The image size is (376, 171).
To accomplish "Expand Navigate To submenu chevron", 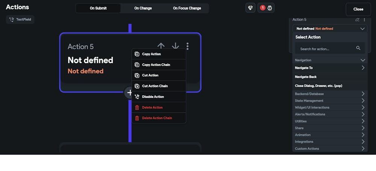I will pos(363,68).
